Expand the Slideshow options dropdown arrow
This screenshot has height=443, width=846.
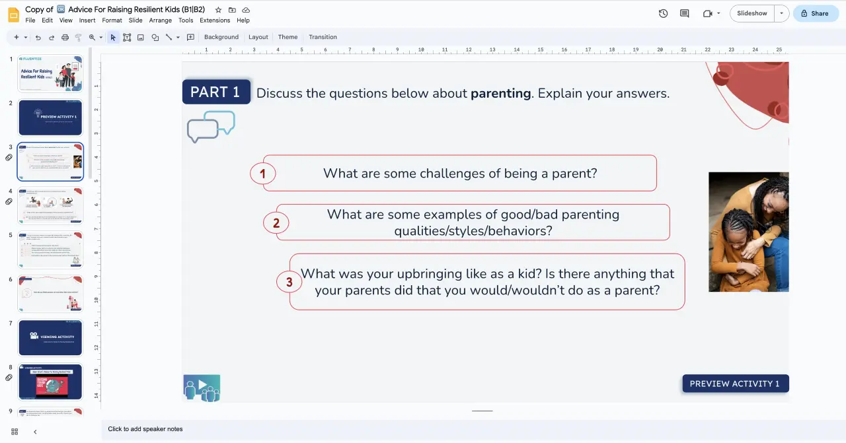(x=782, y=13)
